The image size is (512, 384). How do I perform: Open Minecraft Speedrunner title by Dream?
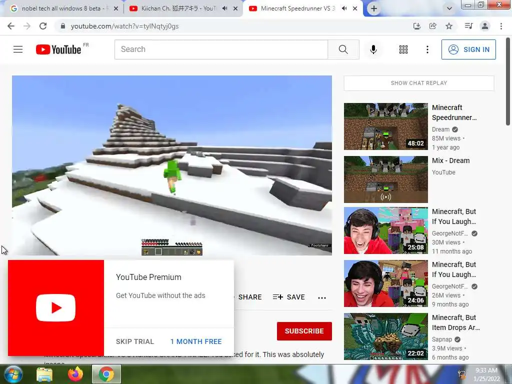[x=454, y=112]
